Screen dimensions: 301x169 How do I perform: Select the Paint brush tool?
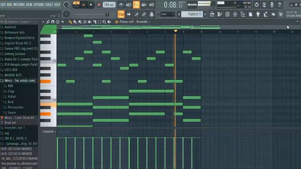75,22
